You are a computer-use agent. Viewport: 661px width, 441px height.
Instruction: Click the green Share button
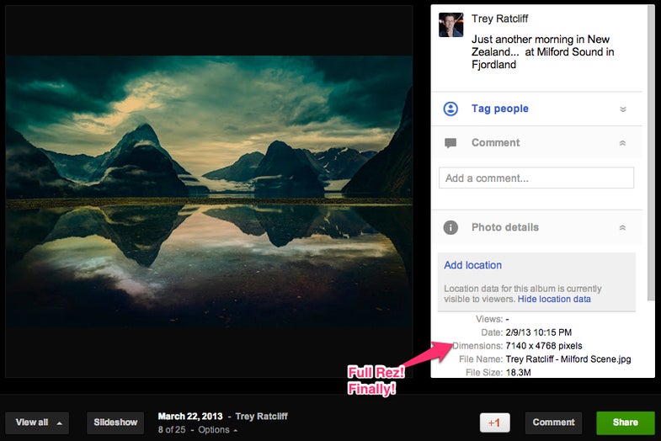pyautogui.click(x=625, y=422)
